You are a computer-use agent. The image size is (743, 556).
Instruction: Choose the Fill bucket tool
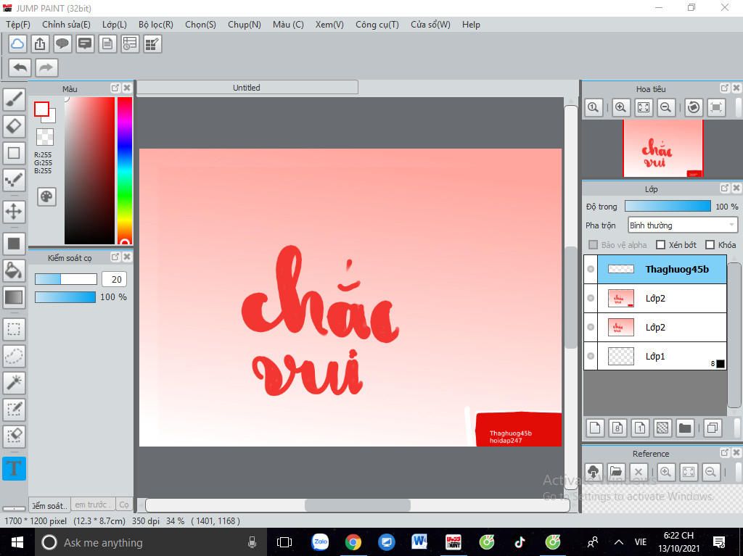15,270
